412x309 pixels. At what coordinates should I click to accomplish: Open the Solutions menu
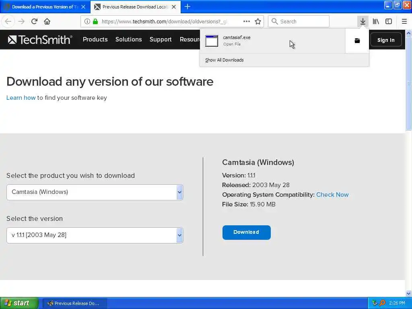(x=128, y=39)
